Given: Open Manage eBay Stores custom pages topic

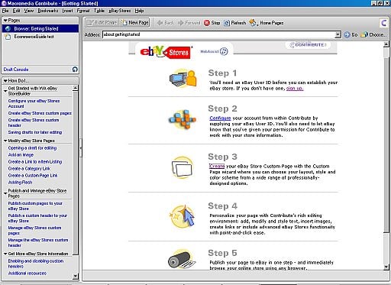Looking at the screenshot, I should coord(34,231).
